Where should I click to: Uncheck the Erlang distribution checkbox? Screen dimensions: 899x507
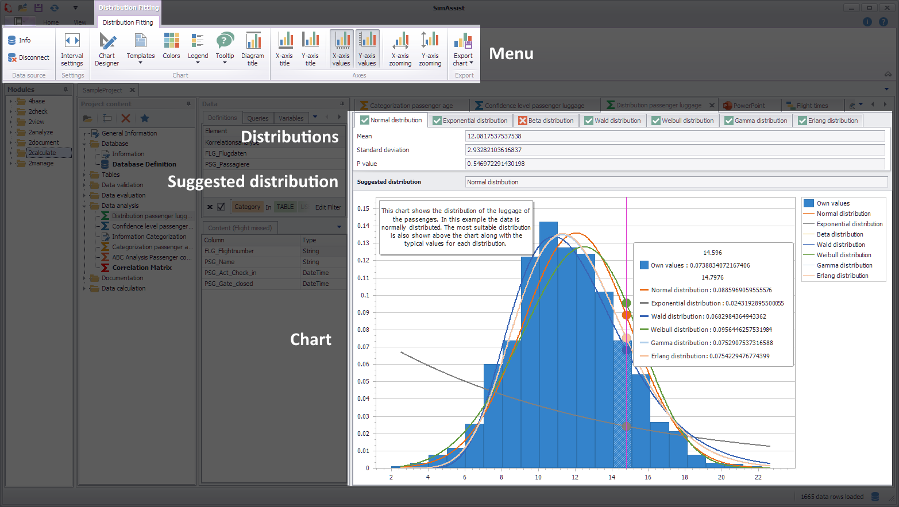[x=802, y=121]
